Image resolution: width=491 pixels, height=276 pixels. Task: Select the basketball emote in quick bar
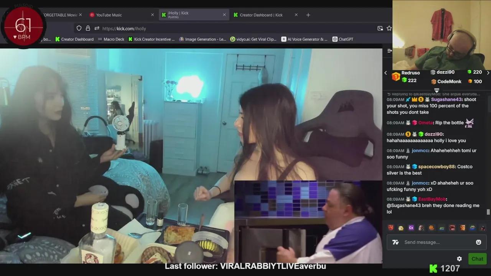pyautogui.click(x=432, y=228)
